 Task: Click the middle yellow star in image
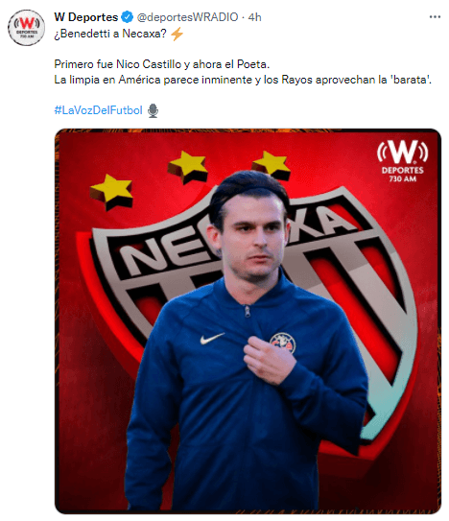point(187,167)
